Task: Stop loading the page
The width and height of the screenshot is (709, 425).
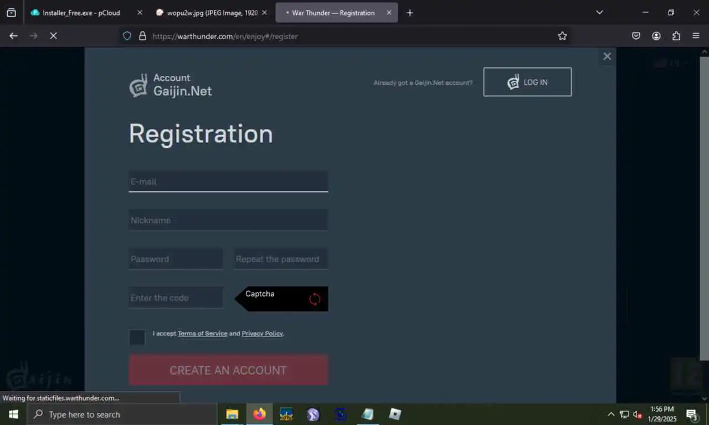Action: 53,36
